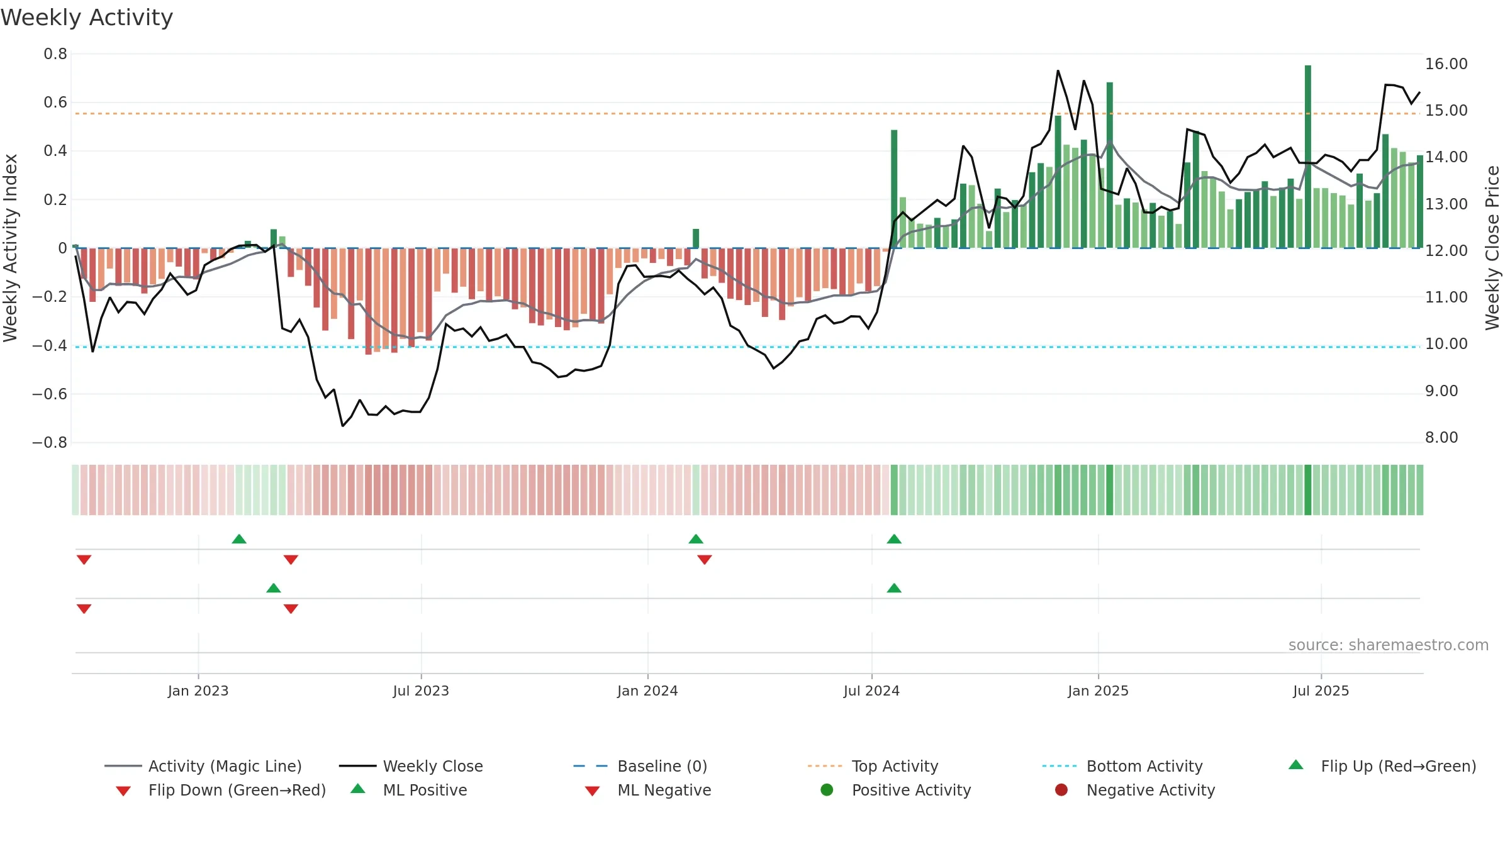Click the small green bar in early 2024
1510x849 pixels.
tap(696, 238)
